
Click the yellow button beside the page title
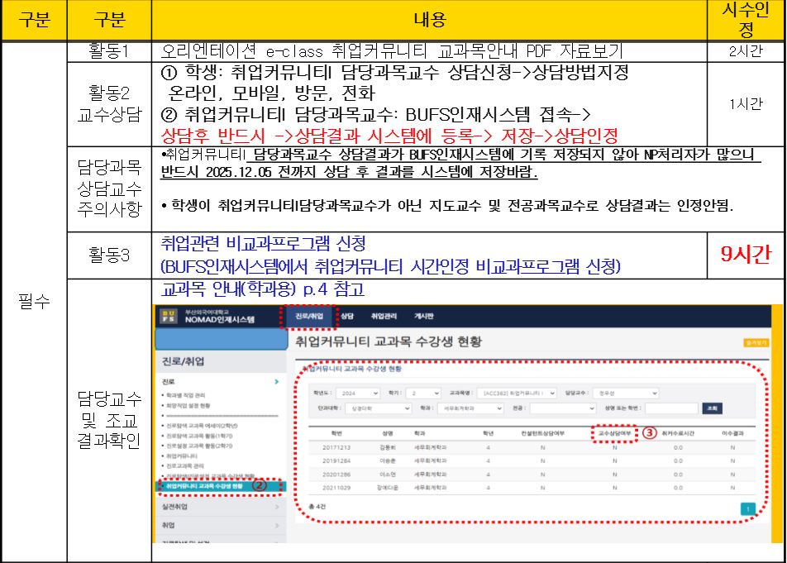756,341
